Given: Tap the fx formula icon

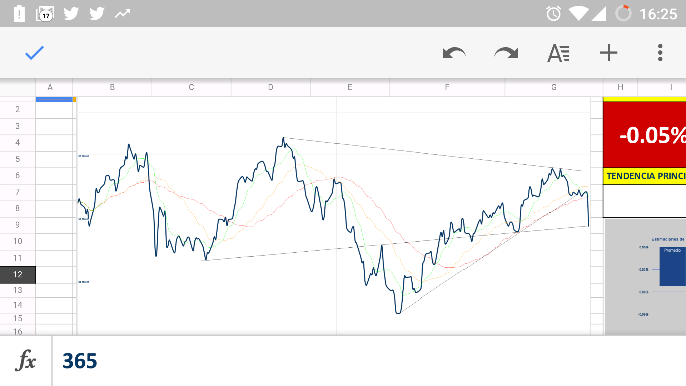Looking at the screenshot, I should (x=26, y=360).
